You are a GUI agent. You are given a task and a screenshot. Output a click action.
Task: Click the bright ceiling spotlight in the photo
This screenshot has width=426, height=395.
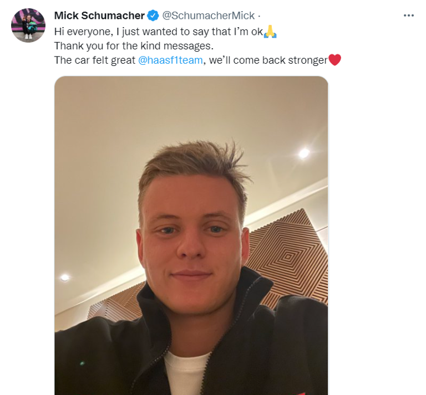click(x=304, y=153)
